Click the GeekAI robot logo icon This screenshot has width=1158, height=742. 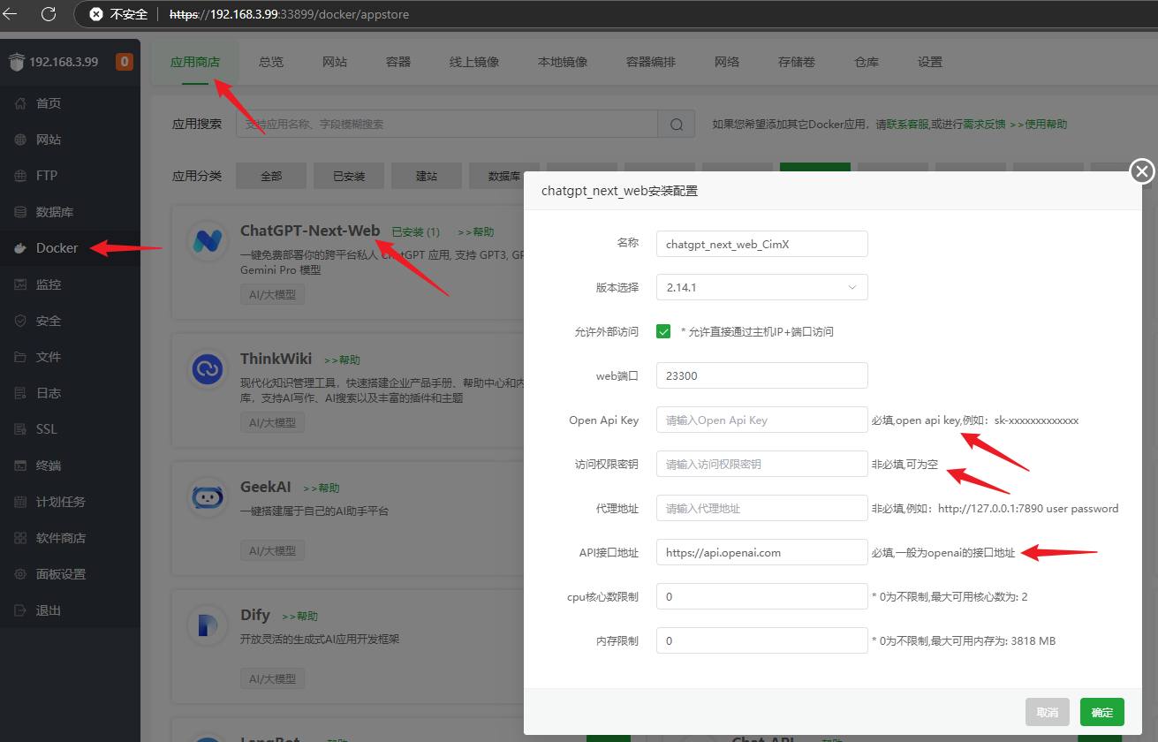coord(208,498)
